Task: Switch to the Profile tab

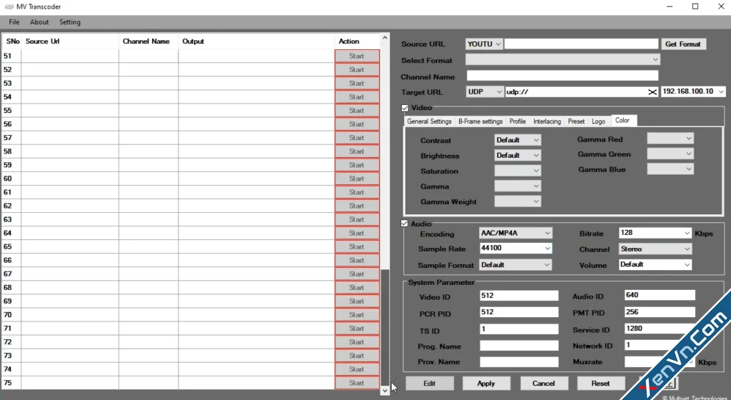Action: tap(518, 121)
